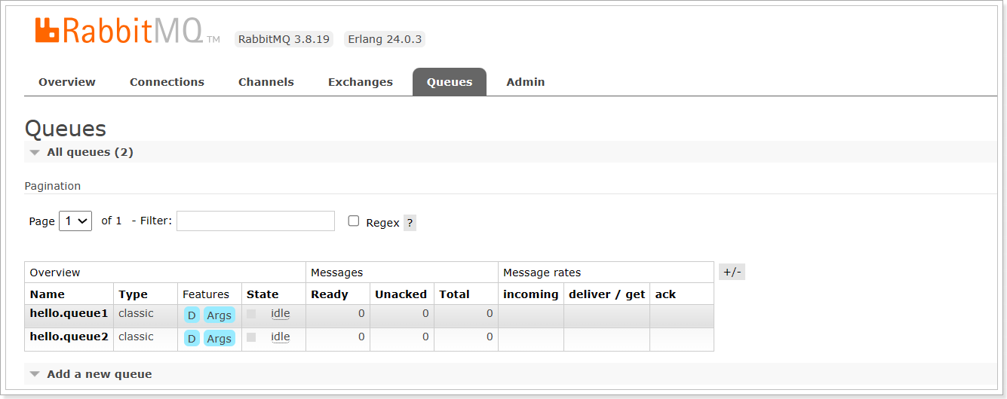Open the Regex help question mark

[x=410, y=223]
